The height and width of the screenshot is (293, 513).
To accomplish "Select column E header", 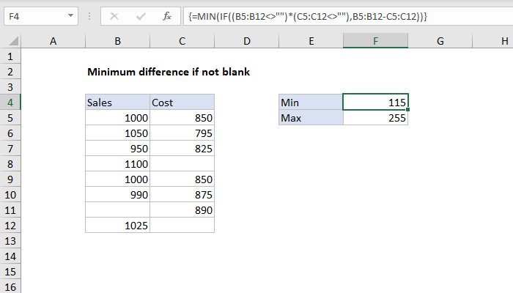I will click(x=311, y=41).
